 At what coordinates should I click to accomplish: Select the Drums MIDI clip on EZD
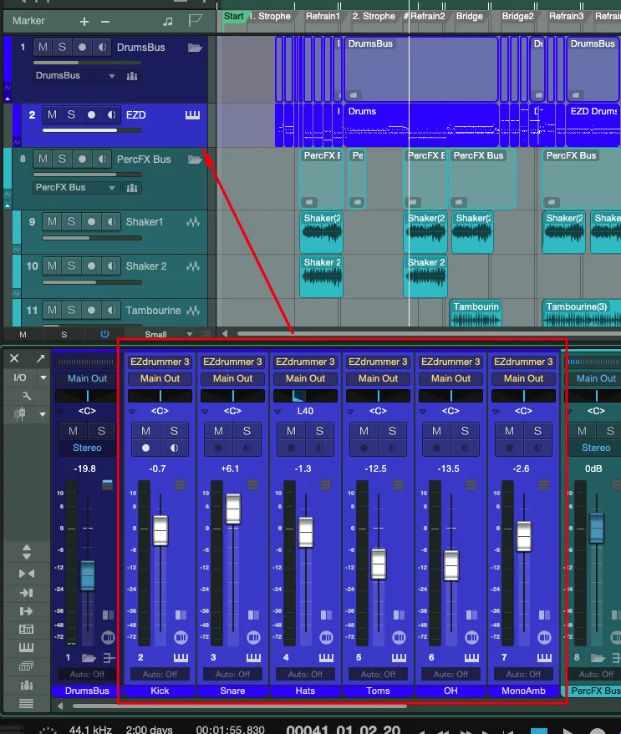(420, 125)
